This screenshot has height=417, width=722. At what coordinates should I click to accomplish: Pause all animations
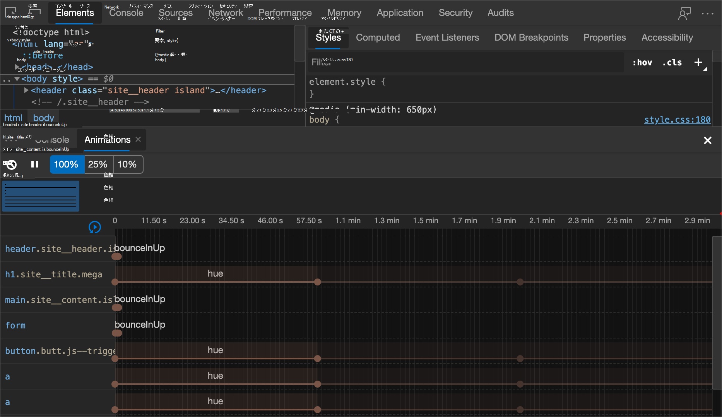click(x=35, y=164)
